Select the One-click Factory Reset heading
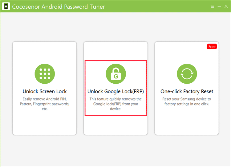Image resolution: width=231 pixels, height=167 pixels. click(x=187, y=91)
